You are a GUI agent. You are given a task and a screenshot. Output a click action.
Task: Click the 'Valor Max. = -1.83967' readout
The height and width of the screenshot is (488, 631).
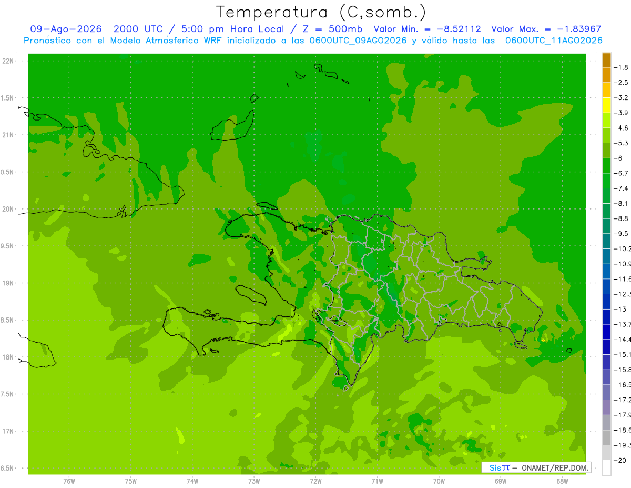tap(546, 29)
